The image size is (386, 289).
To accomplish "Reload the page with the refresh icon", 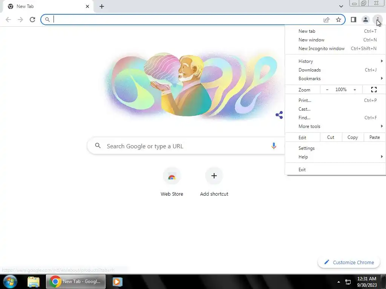I will (32, 20).
